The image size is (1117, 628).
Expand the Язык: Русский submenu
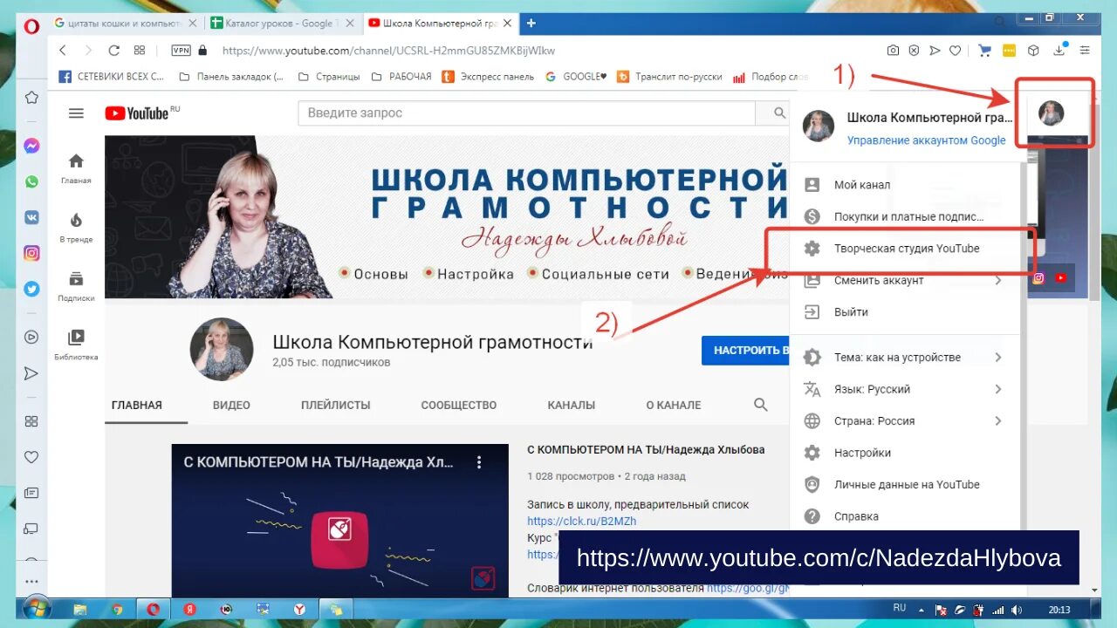[x=904, y=389]
